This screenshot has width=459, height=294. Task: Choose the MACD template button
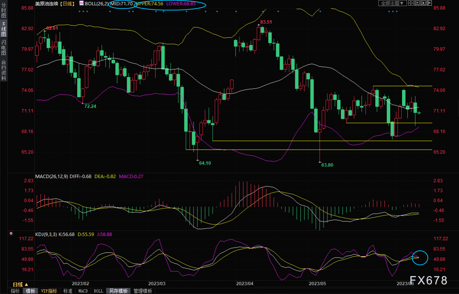pyautogui.click(x=83, y=291)
